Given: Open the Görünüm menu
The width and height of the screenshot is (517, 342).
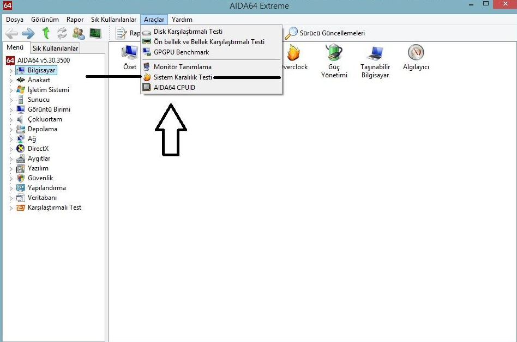Looking at the screenshot, I should 45,20.
